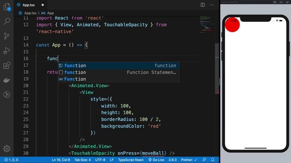
Task: Click the 'backgroundColor' property on line 26
Action: click(121, 126)
